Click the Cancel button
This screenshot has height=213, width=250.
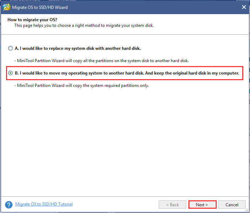tap(232, 205)
